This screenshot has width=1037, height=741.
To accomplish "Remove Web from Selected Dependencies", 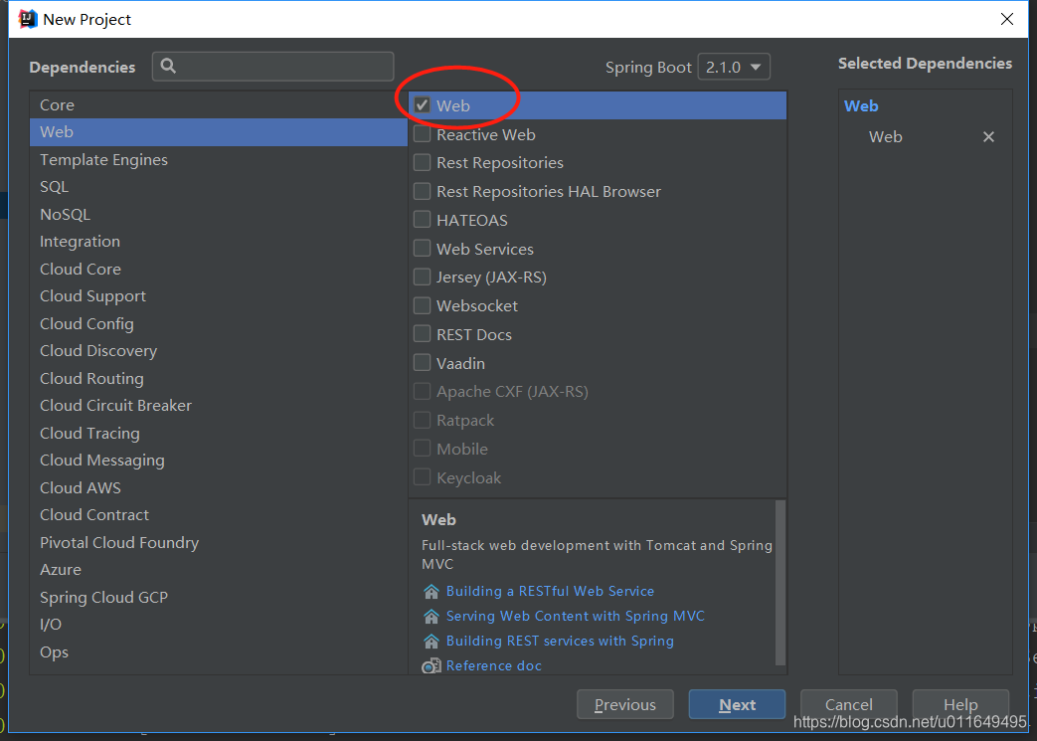I will [988, 137].
